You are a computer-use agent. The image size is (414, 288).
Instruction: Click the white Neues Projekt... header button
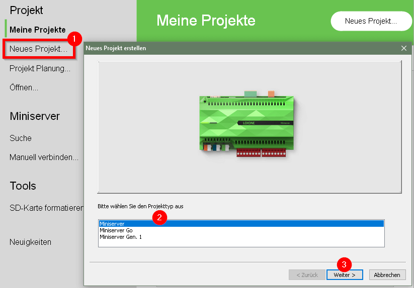click(x=371, y=21)
